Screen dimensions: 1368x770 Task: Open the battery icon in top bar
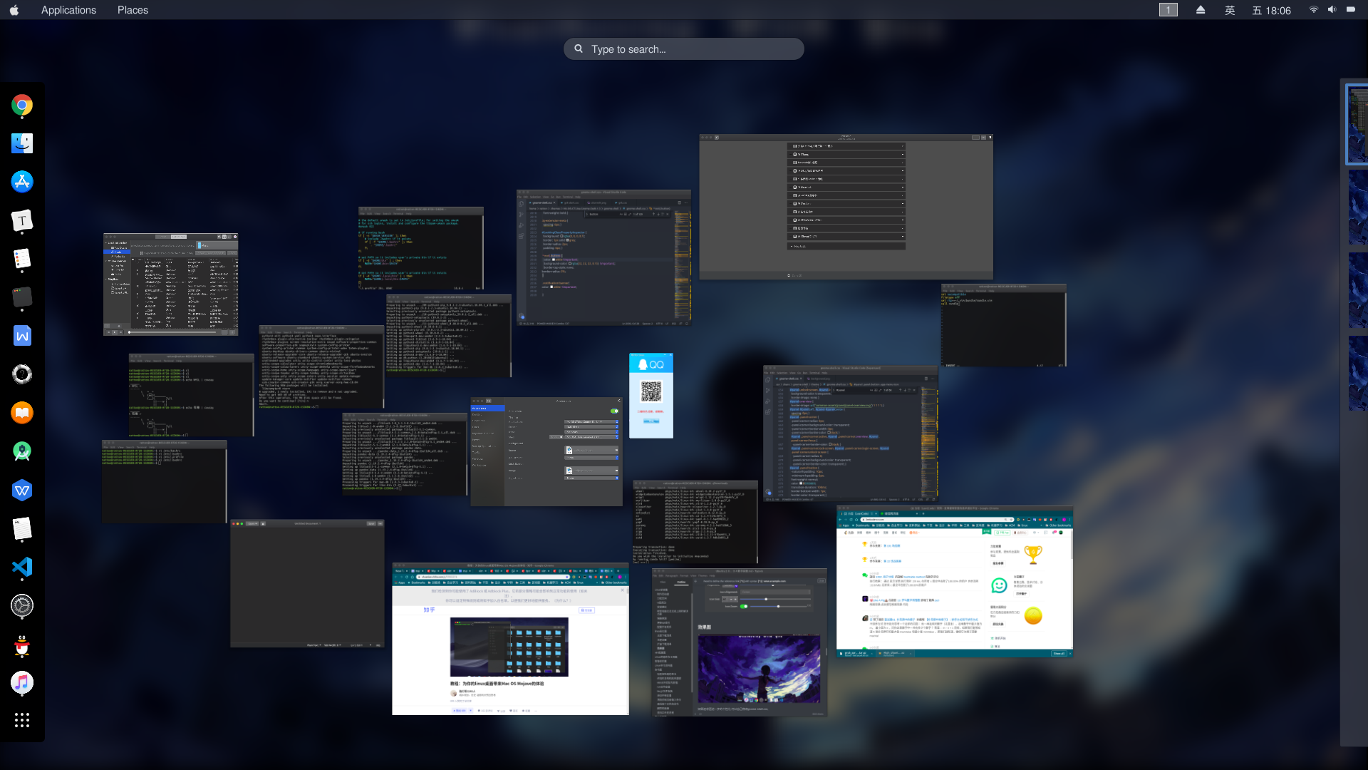1351,10
